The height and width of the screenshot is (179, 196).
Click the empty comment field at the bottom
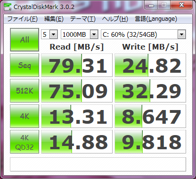pos(98,164)
